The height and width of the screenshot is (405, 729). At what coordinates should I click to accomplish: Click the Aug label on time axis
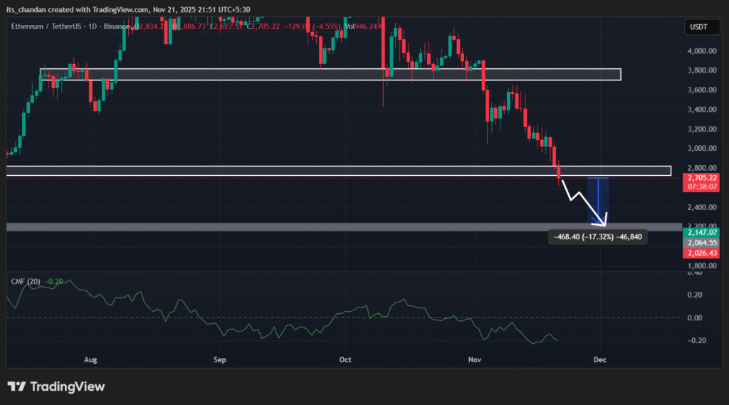[x=90, y=361]
